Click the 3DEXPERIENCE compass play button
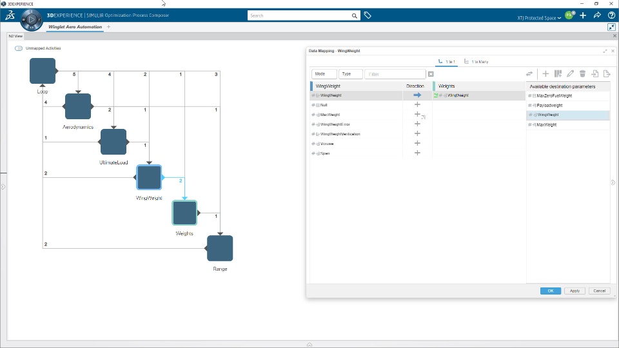 (32, 19)
